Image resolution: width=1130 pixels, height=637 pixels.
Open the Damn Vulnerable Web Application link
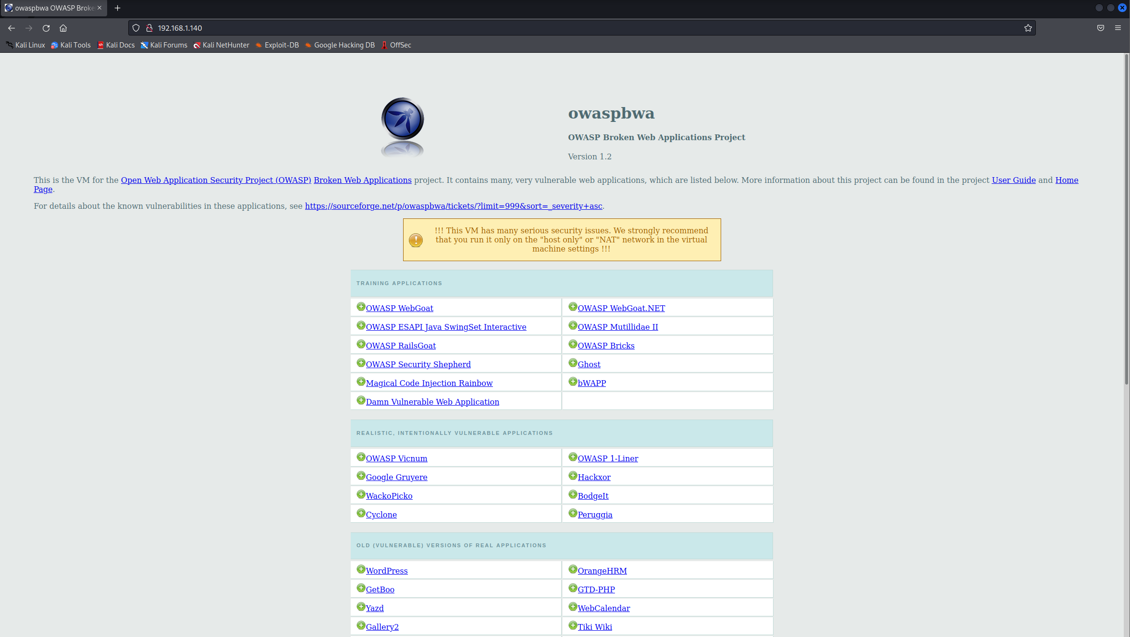pos(432,402)
